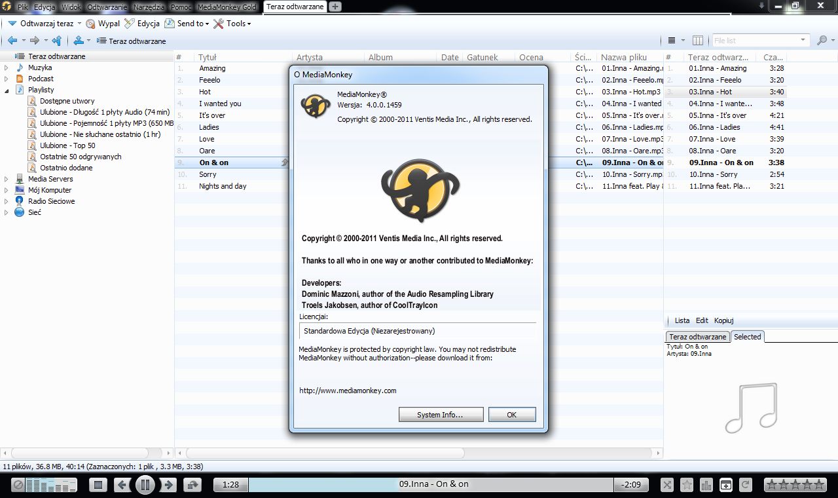The height and width of the screenshot is (498, 838).
Task: Select Dostępne utwory playlist
Action: coord(67,101)
